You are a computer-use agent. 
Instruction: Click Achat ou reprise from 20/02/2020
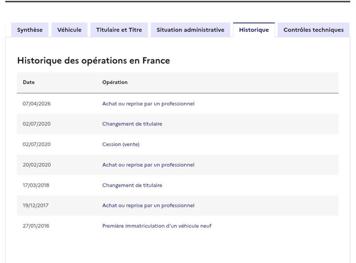pos(148,165)
